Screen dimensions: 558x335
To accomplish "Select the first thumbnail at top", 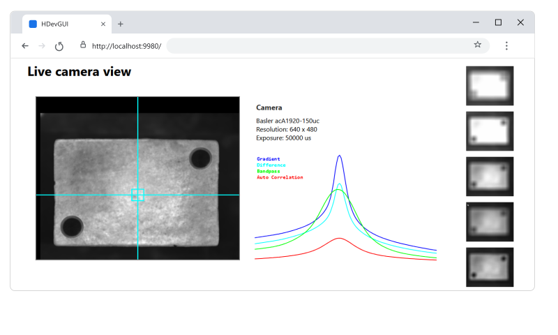I will point(490,86).
